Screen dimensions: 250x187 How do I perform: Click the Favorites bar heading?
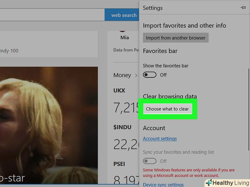(x=160, y=51)
